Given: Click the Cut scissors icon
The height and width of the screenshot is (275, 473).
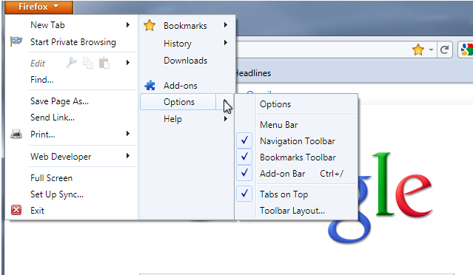Looking at the screenshot, I should [x=71, y=63].
